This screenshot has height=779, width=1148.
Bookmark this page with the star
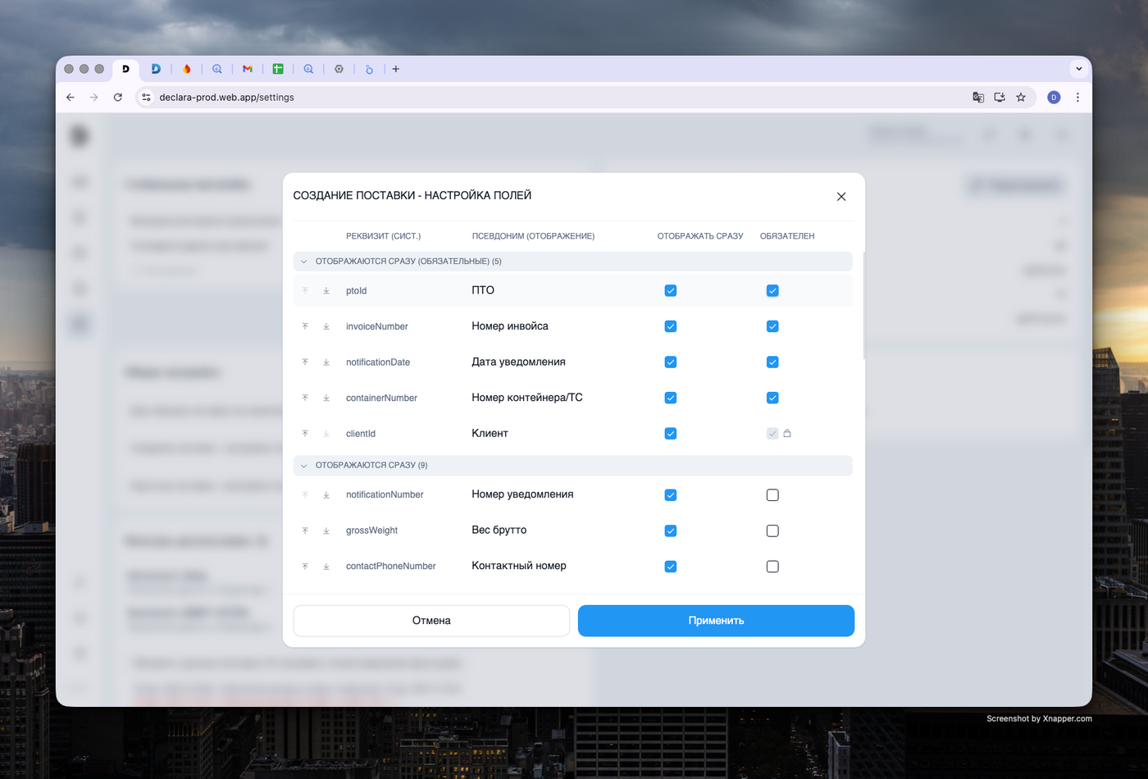point(1021,97)
